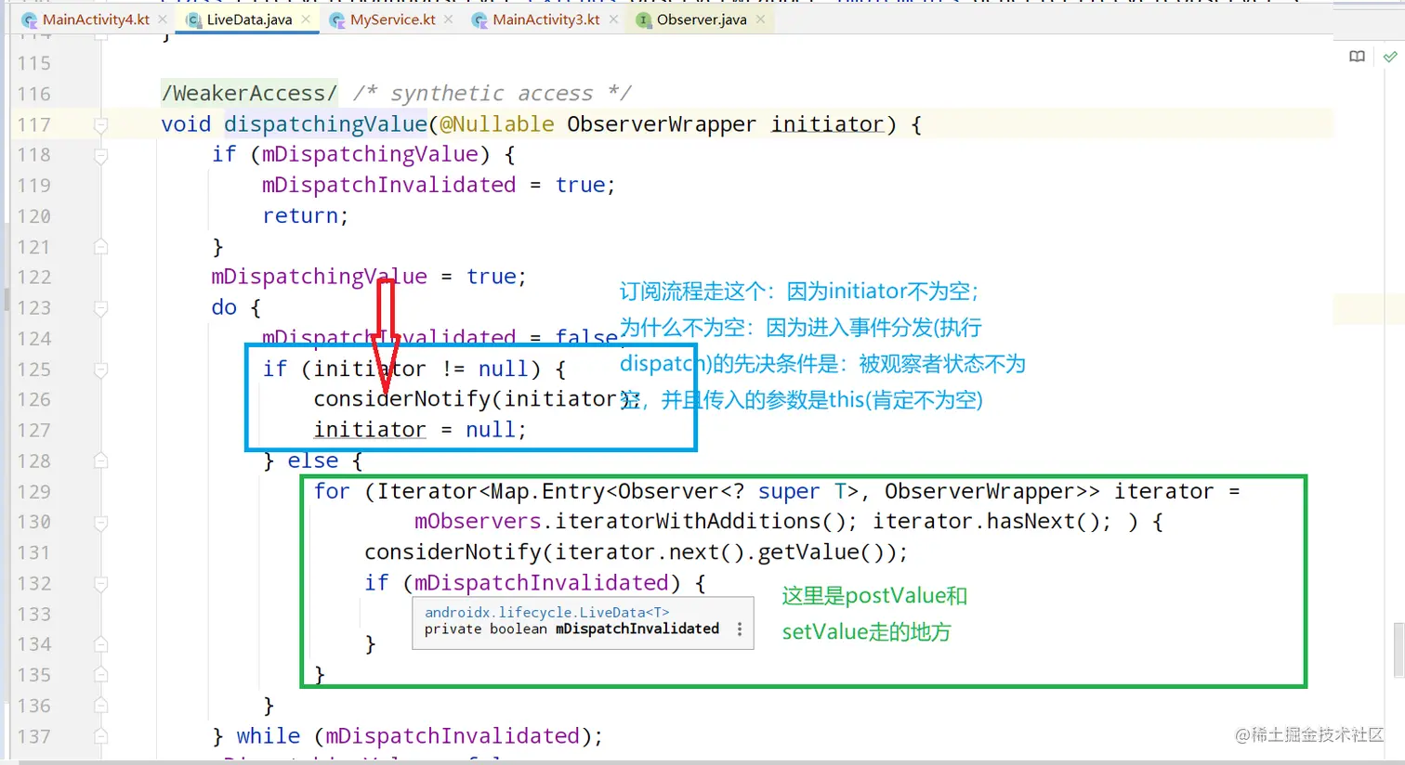The image size is (1405, 765).
Task: Close the Observer.java tab
Action: pyautogui.click(x=761, y=19)
